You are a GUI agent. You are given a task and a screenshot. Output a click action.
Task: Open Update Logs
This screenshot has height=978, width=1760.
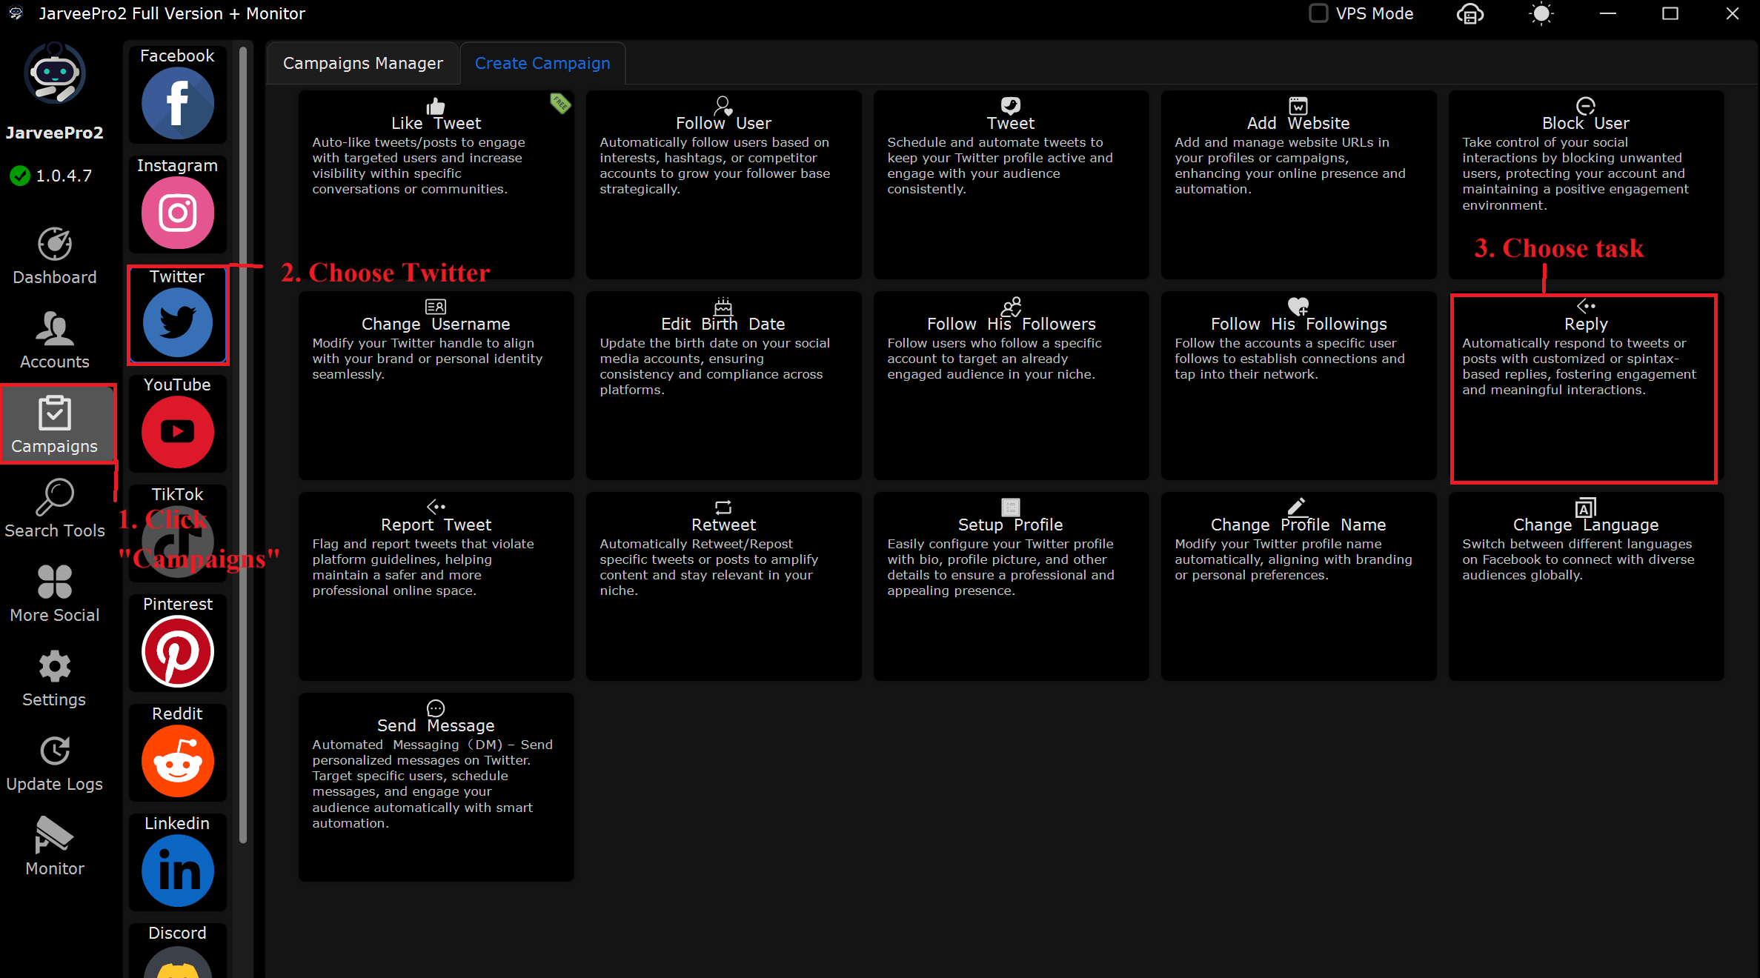point(55,762)
